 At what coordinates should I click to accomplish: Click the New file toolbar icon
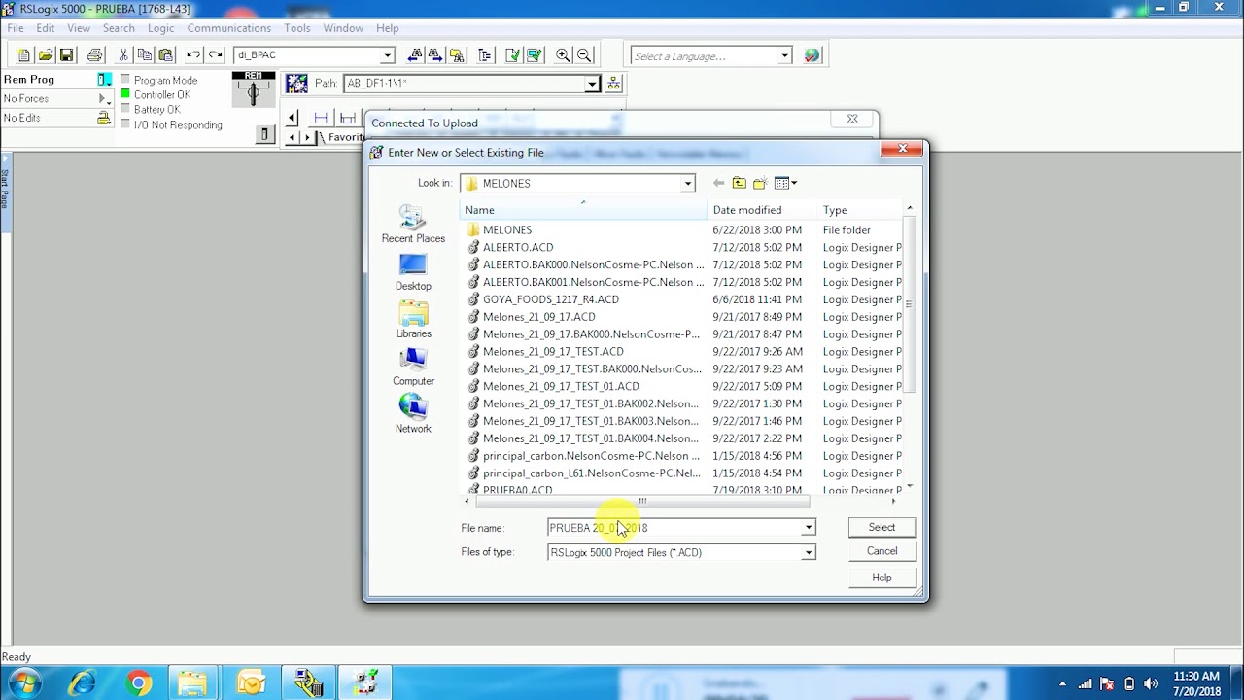[x=24, y=55]
